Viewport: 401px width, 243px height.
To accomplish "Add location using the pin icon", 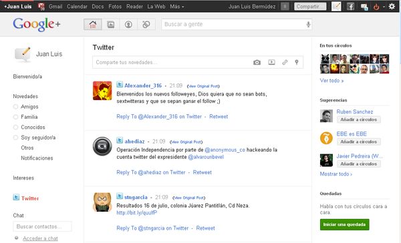I will coord(297,62).
